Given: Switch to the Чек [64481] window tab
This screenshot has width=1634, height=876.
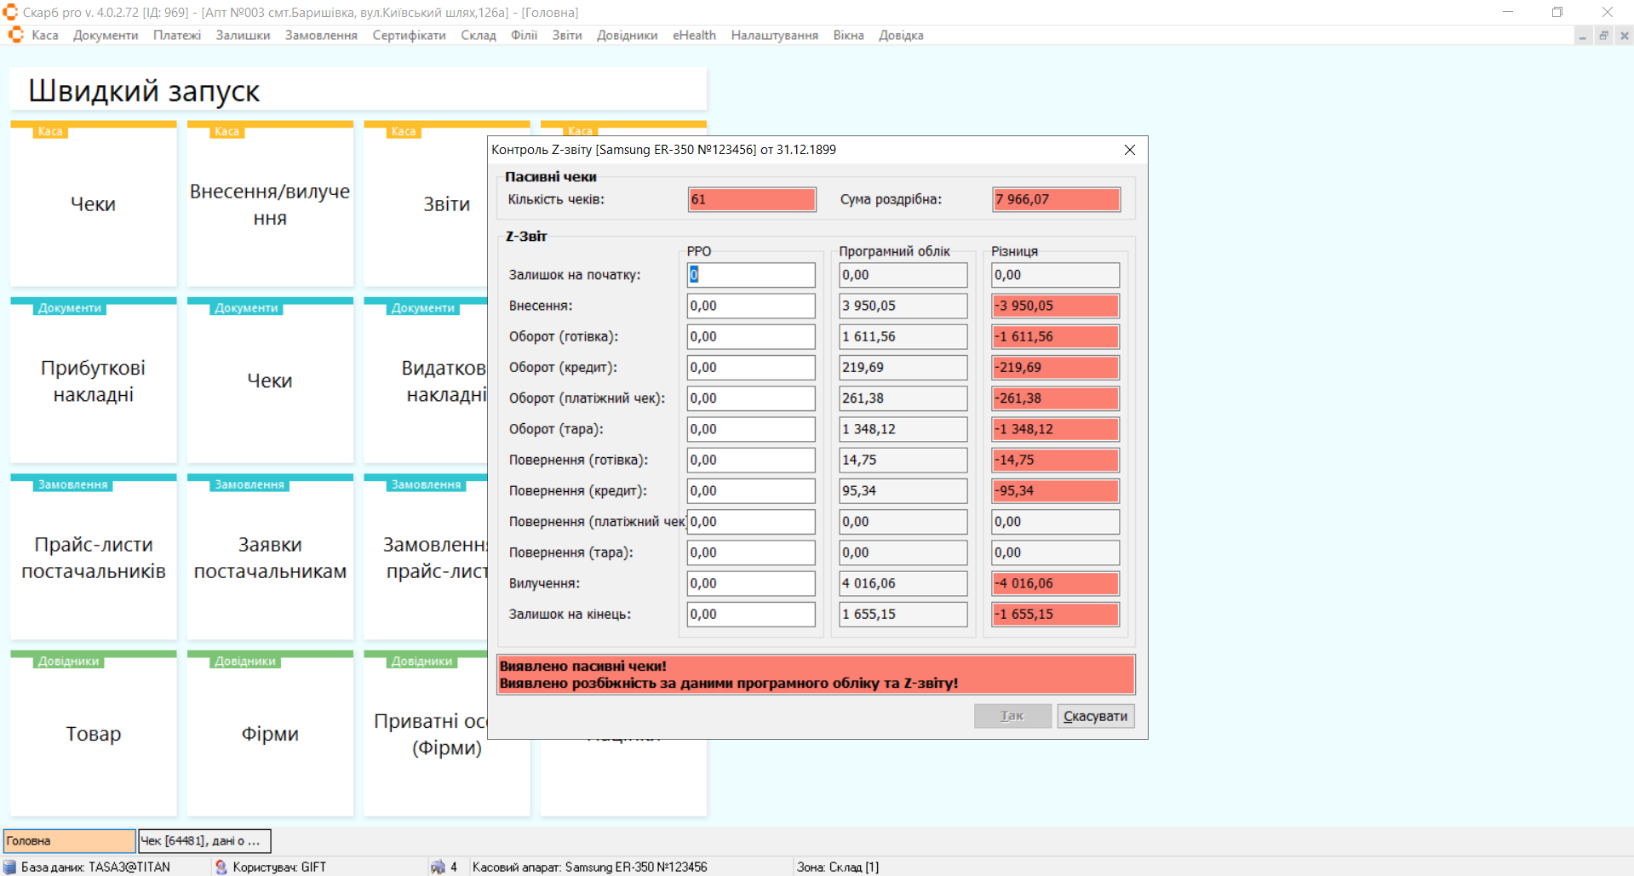Looking at the screenshot, I should pos(204,840).
